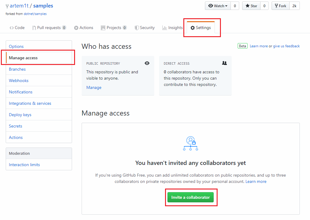The image size is (310, 220).
Task: Open Webhooks in the settings sidebar
Action: coord(19,81)
